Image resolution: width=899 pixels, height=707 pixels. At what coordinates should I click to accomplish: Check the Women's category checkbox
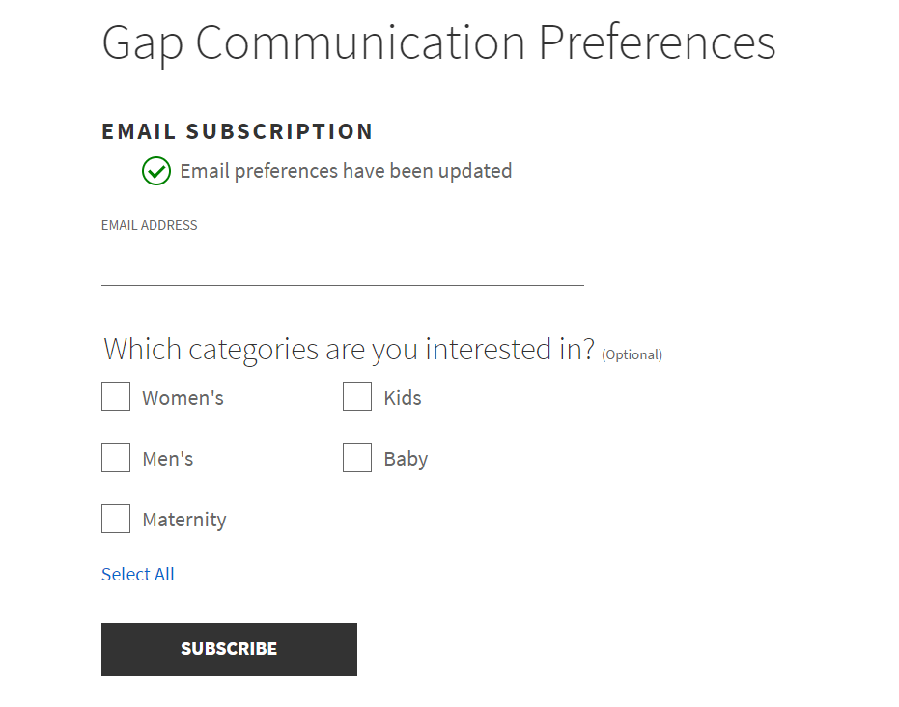point(115,397)
